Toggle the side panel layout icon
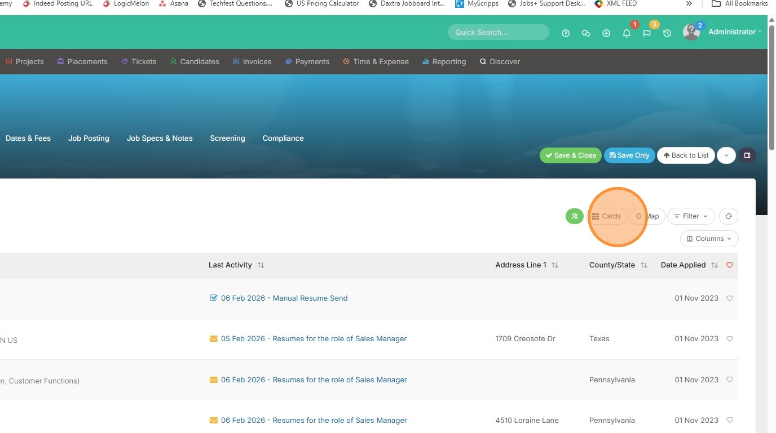This screenshot has height=433, width=776. point(747,155)
